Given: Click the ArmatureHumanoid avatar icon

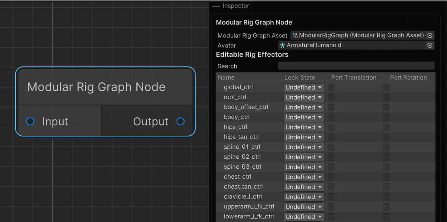Looking at the screenshot, I should coord(282,45).
